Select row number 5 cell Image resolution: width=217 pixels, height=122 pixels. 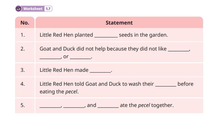tap(25, 105)
